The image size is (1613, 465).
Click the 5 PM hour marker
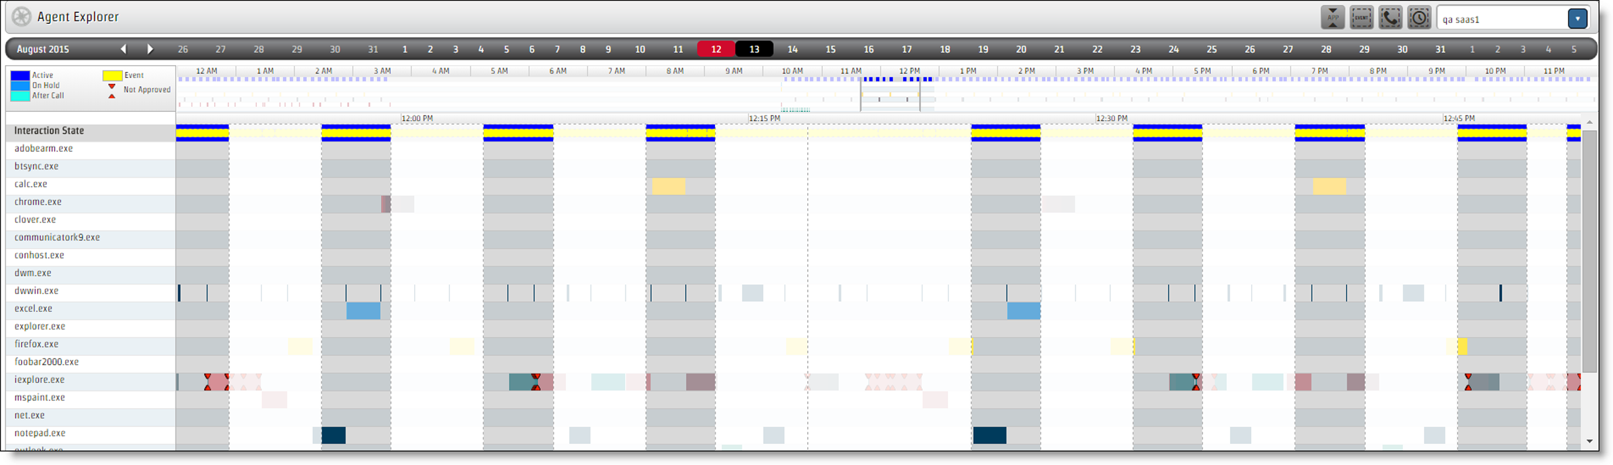pyautogui.click(x=1202, y=70)
